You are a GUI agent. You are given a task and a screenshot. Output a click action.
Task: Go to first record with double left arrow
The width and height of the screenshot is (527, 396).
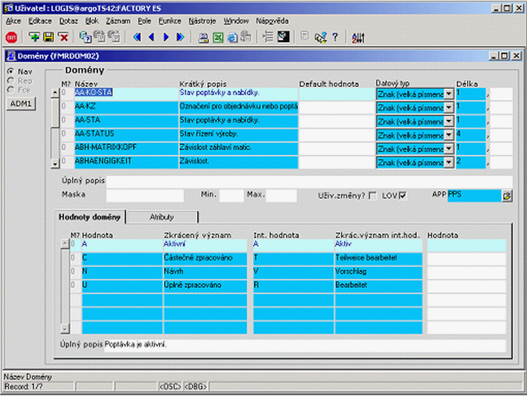[137, 37]
